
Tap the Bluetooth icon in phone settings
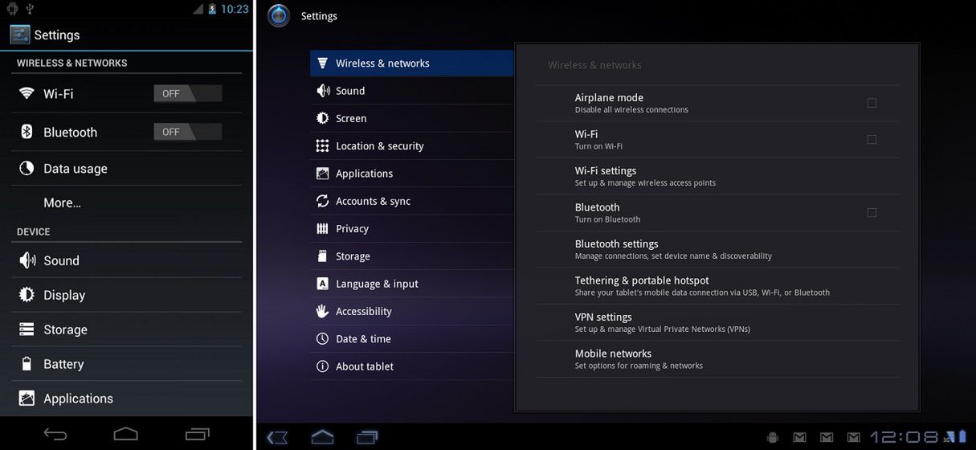point(27,132)
